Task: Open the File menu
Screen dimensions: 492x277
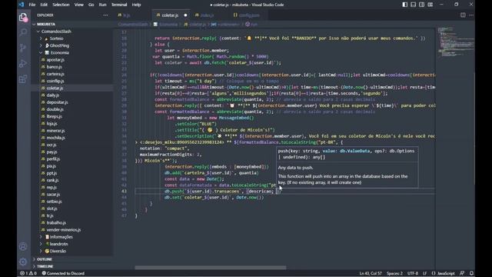Action: coord(32,5)
